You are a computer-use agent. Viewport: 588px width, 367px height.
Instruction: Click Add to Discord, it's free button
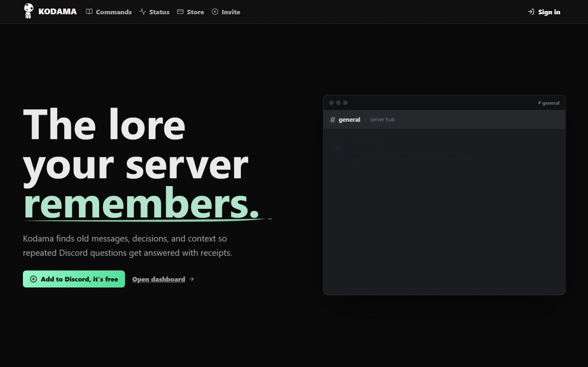[x=74, y=279]
